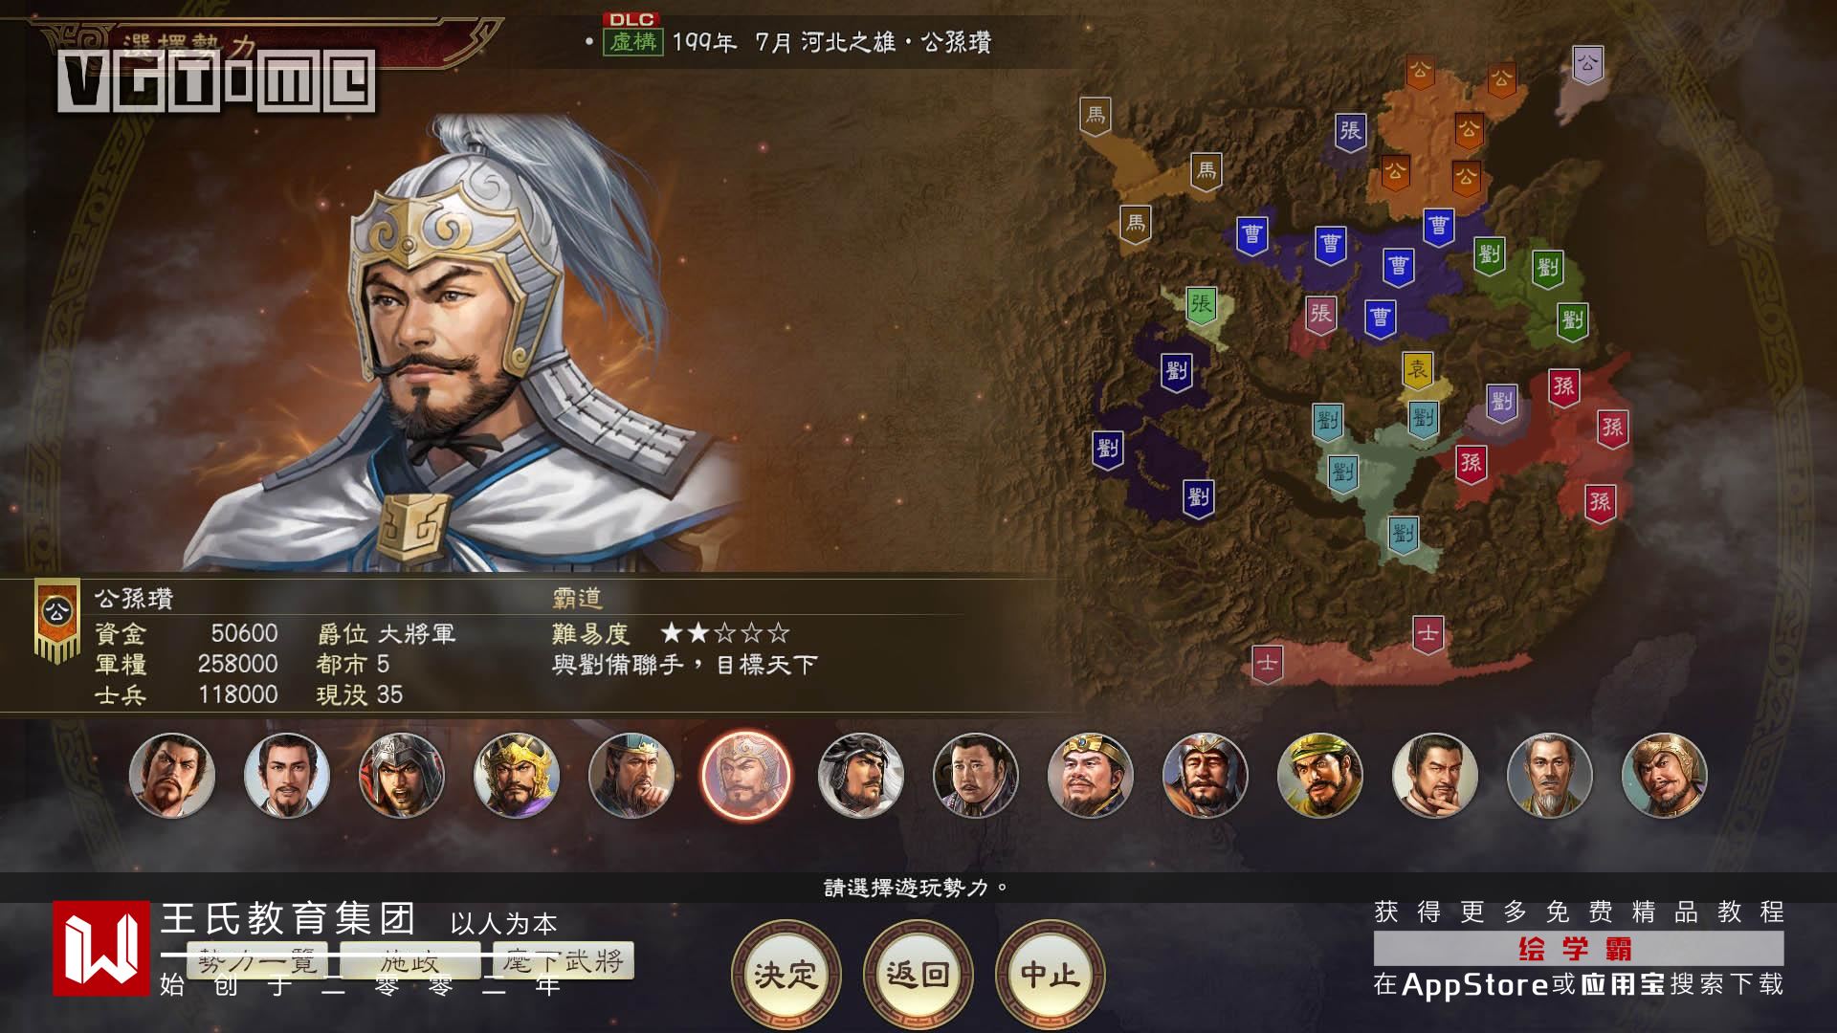Choose the ruler portrait with the yellow-green headscarf
The image size is (1837, 1033).
coord(1320,776)
